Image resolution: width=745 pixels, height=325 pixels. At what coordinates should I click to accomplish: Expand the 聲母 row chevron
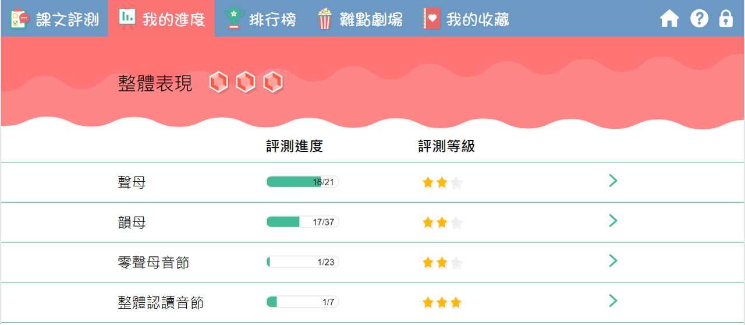pos(612,181)
